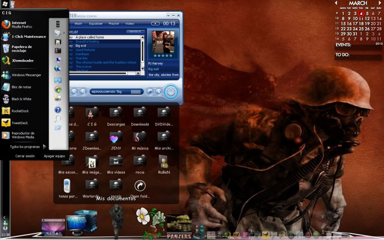The image size is (384, 240).
Task: Click Apagar equipo in start menu
Action: tap(54, 156)
